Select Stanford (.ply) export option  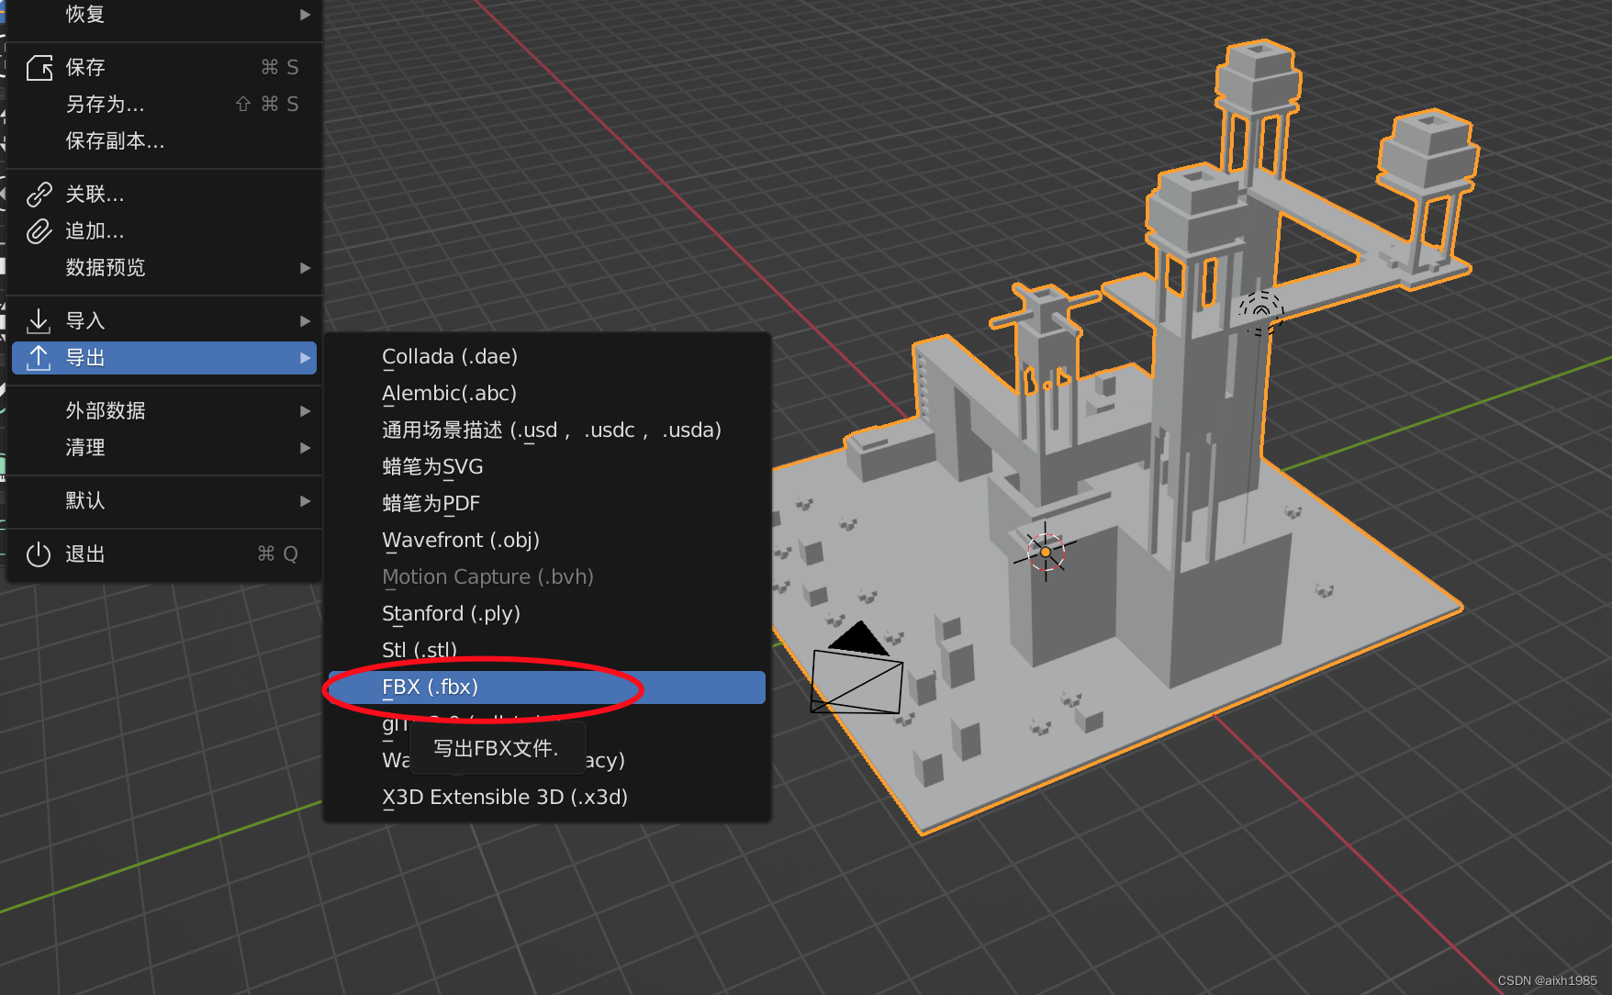pos(451,613)
